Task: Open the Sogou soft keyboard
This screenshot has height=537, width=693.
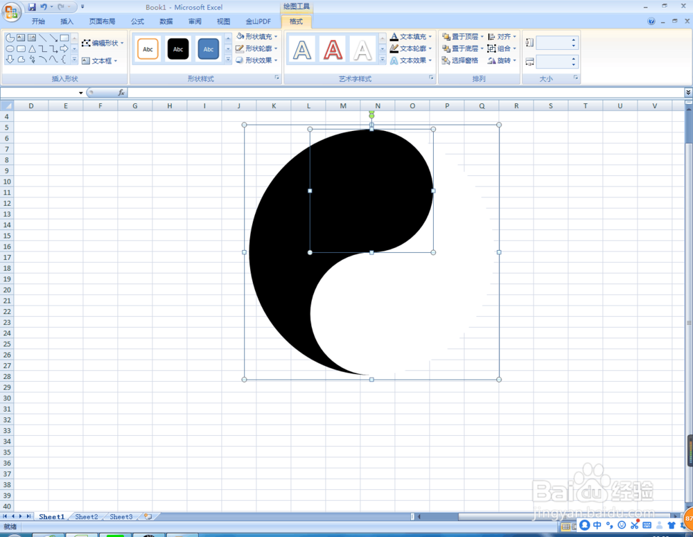Action: coord(647,525)
